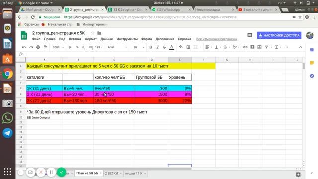Open the Файл menu

tap(36, 39)
